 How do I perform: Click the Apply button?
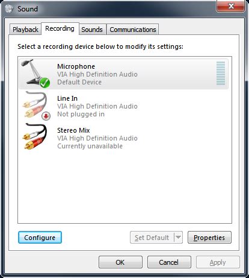coord(218,262)
